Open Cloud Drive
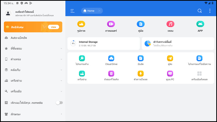 pos(111,60)
